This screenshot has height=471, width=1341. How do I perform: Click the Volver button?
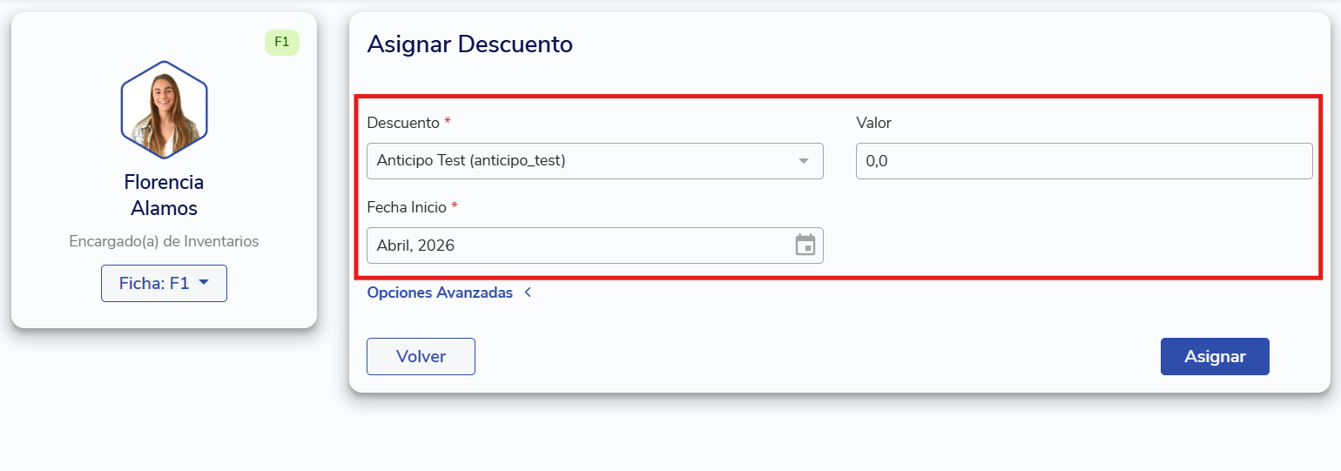click(x=421, y=357)
